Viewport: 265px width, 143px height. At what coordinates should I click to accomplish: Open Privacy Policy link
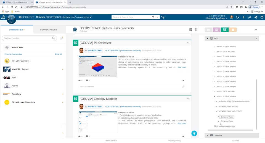(x=174, y=141)
